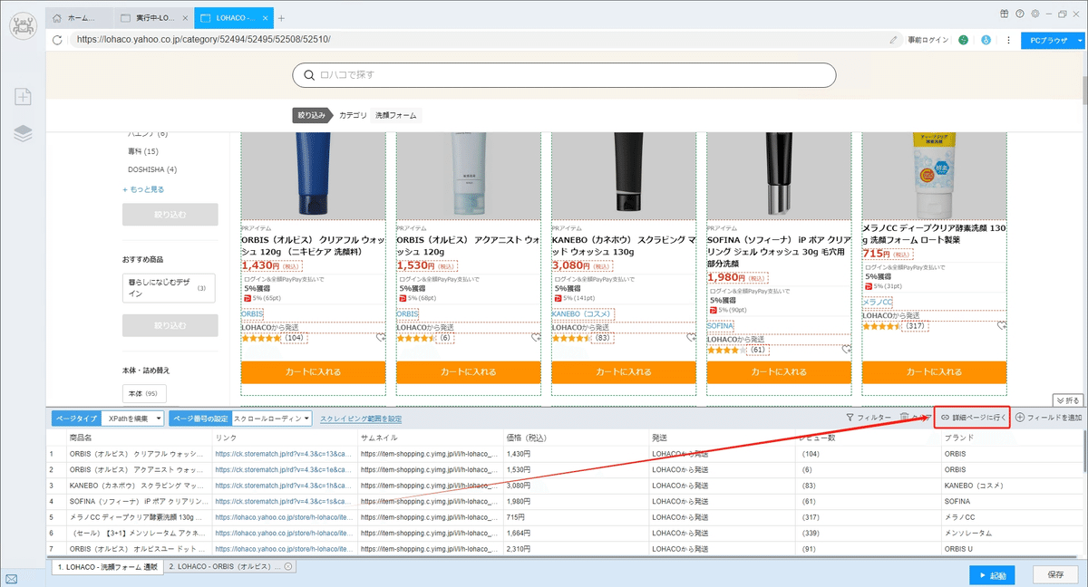The image size is (1088, 587).
Task: Click the DOSHISHA (4) brand filter
Action: [x=152, y=169]
